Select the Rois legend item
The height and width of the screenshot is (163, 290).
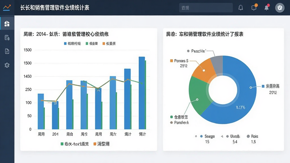click(x=252, y=136)
